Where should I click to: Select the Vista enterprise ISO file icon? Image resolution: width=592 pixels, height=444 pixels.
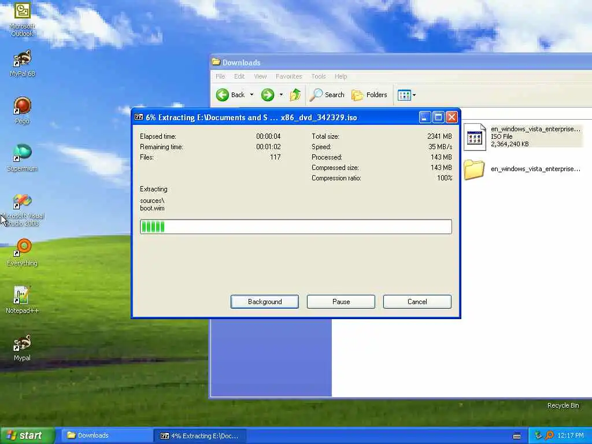pos(475,136)
